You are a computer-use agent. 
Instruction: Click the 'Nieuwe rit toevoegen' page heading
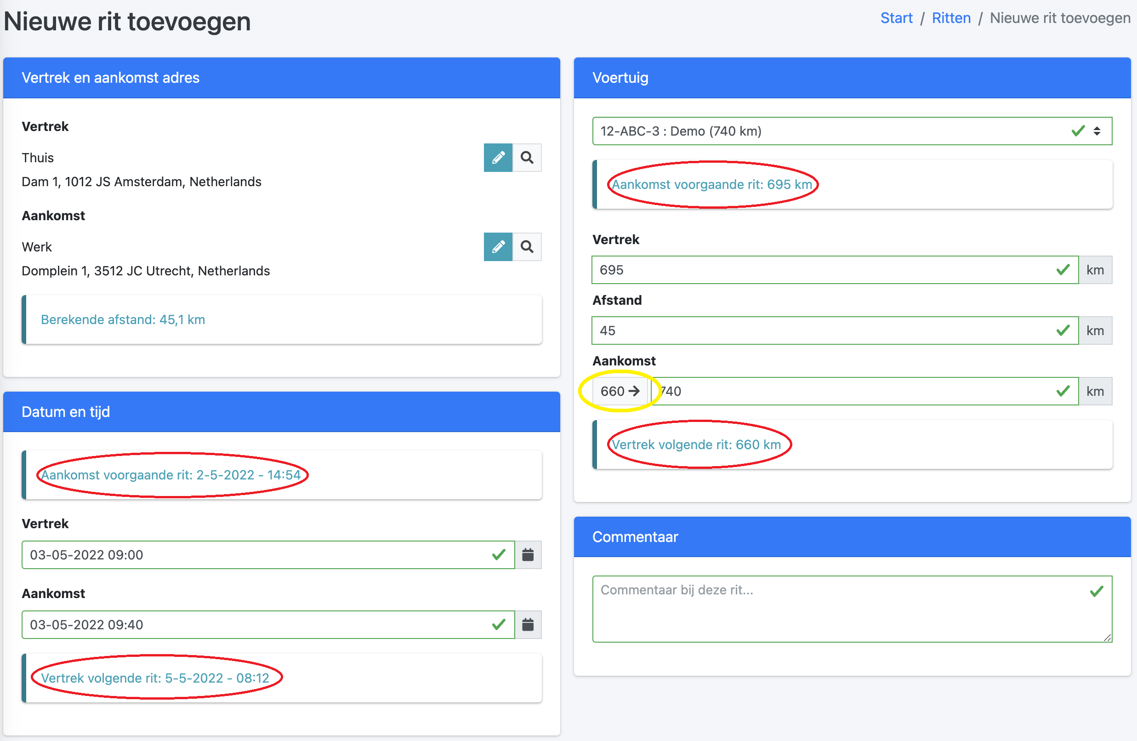[127, 22]
